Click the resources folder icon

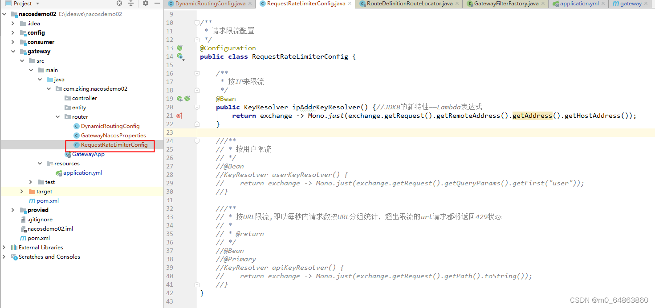pos(50,164)
